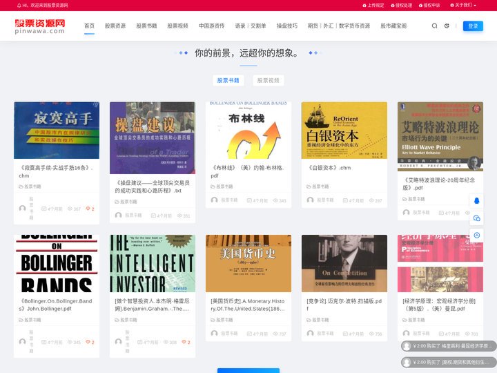The height and width of the screenshot is (373, 497).
Task: Open the 侵权处理 link
Action: point(401,5)
